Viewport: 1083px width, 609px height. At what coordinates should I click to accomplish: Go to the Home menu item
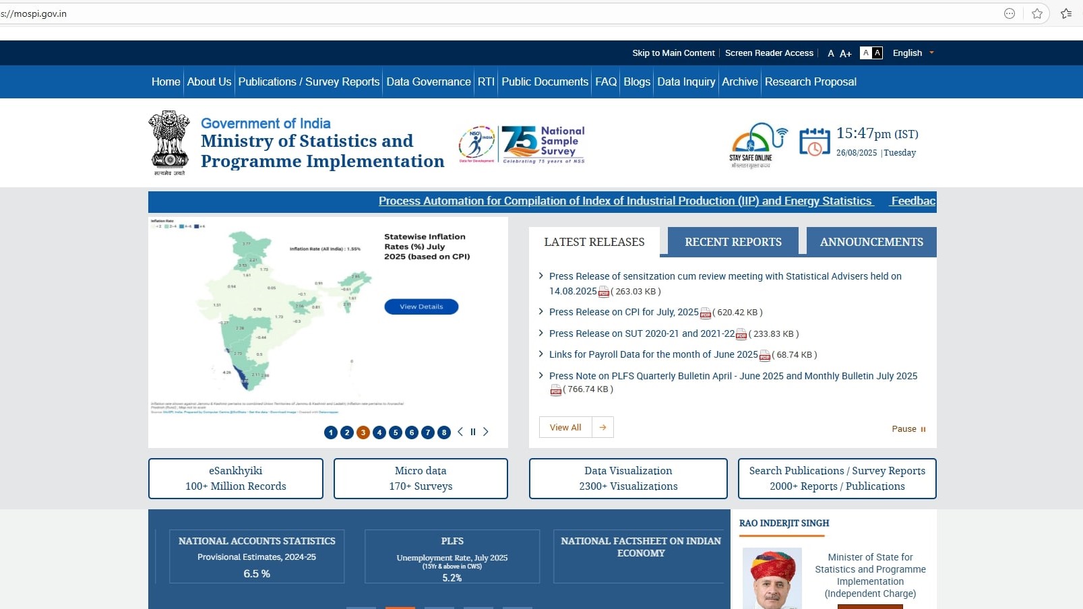tap(166, 82)
